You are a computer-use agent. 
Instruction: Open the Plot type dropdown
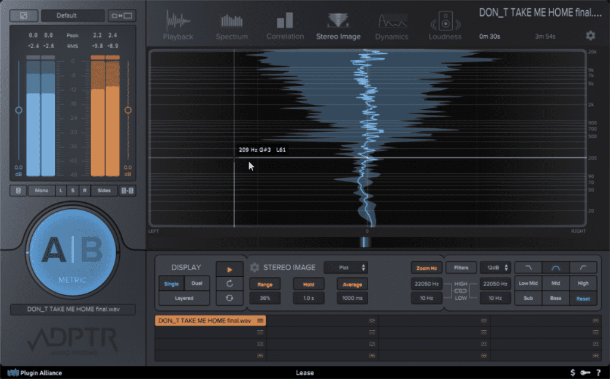pos(346,267)
